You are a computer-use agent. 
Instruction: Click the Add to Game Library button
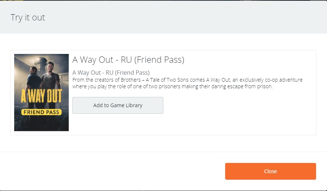pos(117,105)
